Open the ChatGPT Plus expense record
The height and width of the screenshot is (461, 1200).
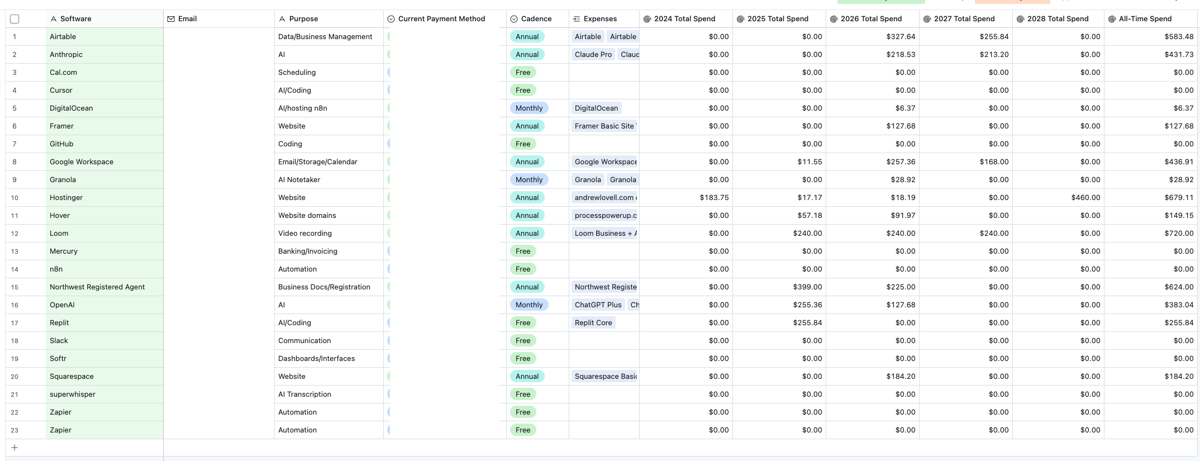click(x=598, y=305)
